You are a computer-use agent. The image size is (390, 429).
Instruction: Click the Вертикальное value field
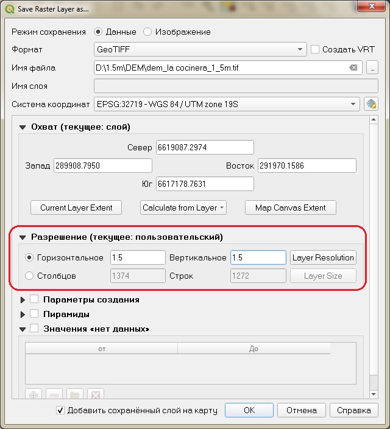(x=258, y=257)
